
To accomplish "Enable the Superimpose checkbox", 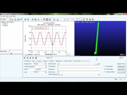I will coord(105,66).
